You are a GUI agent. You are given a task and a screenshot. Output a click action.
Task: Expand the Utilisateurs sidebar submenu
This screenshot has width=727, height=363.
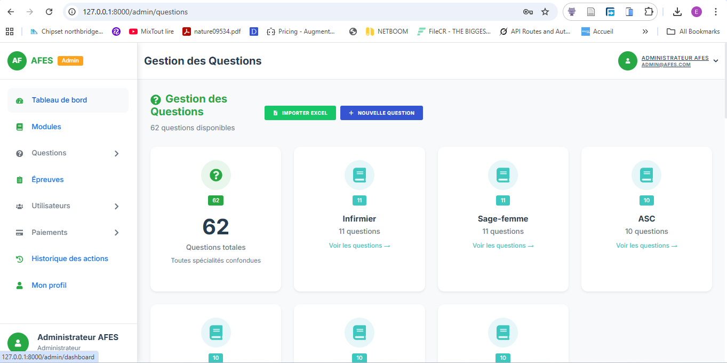(x=117, y=207)
